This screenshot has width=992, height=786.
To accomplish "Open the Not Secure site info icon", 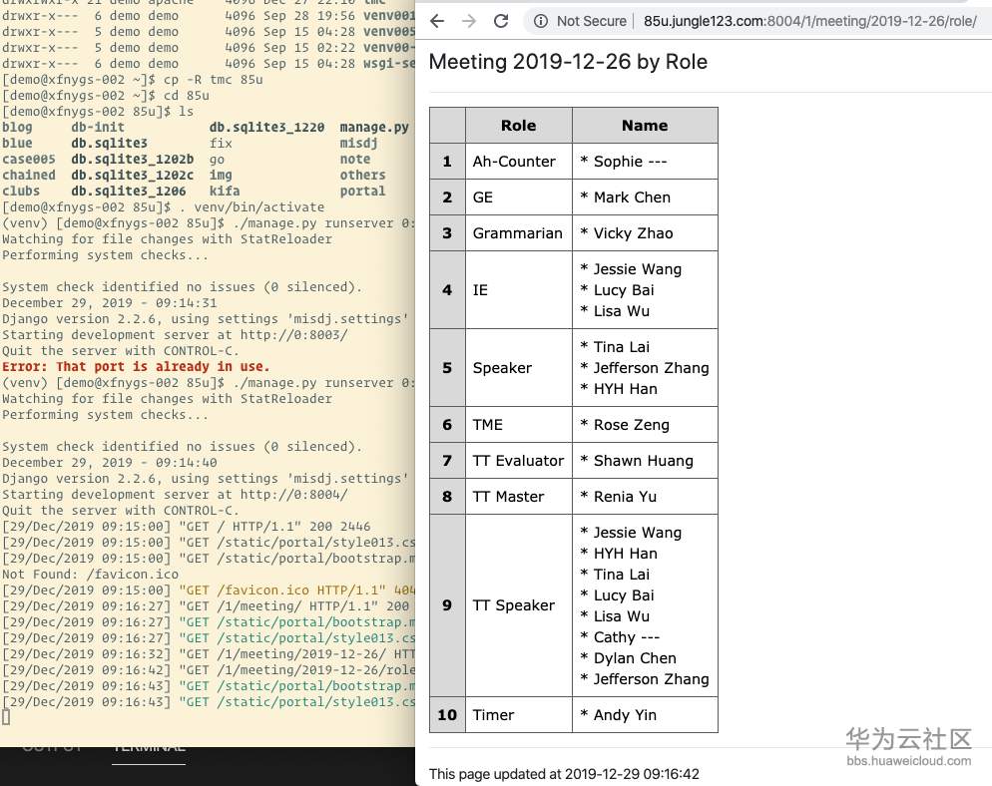I will point(540,22).
